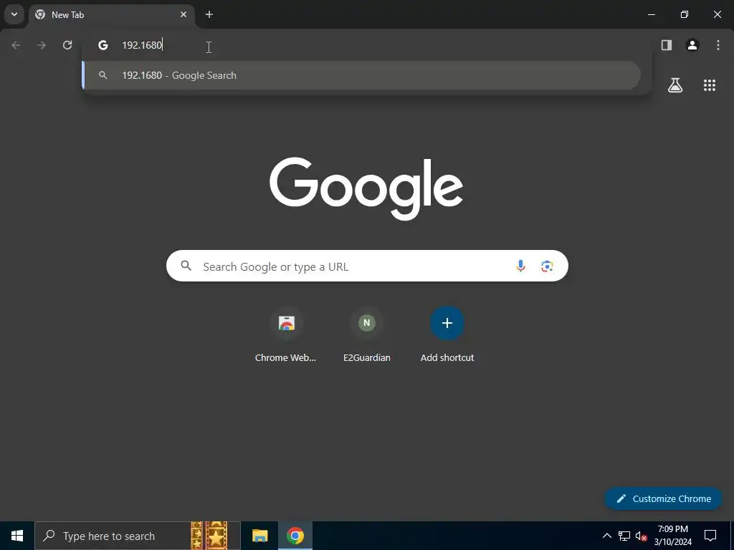Go forward to next page

tap(42, 45)
